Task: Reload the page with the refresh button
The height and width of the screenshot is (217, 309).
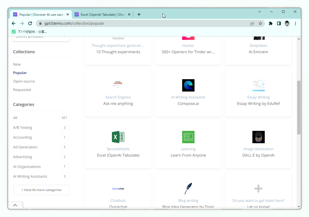Action: point(30,23)
